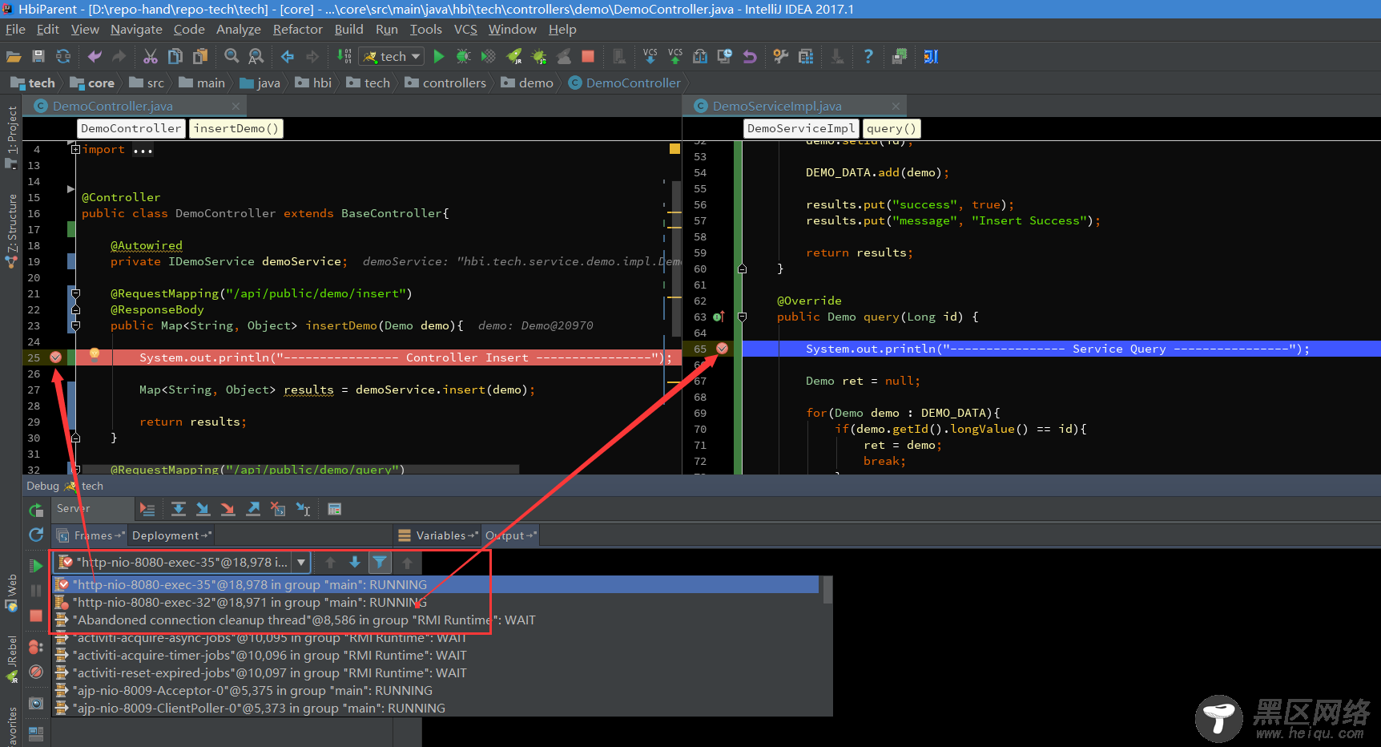Click the Make Project build icon
Viewport: 1381px width, 747px height.
(344, 56)
